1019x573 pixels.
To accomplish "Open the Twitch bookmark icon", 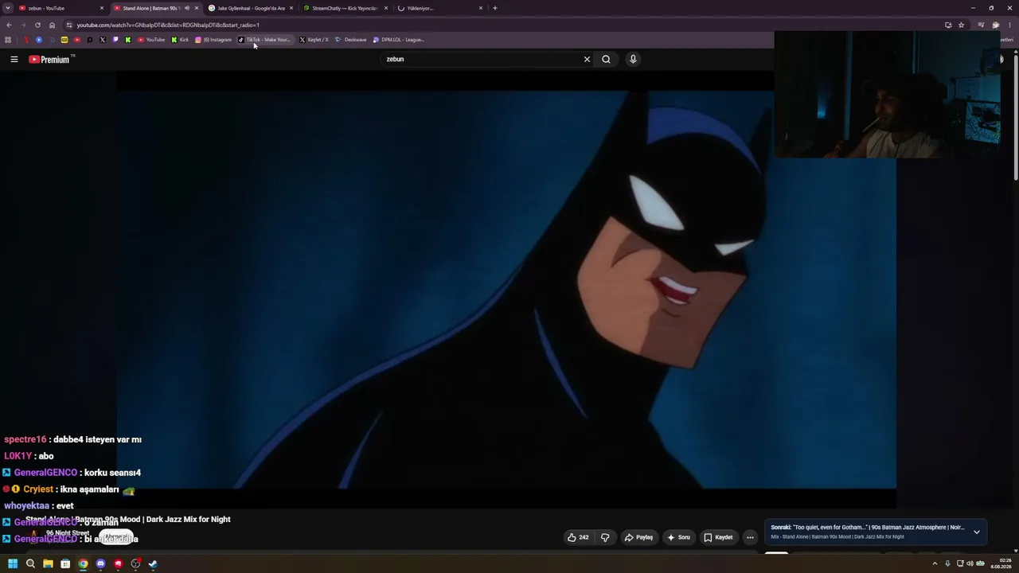I will (x=115, y=40).
